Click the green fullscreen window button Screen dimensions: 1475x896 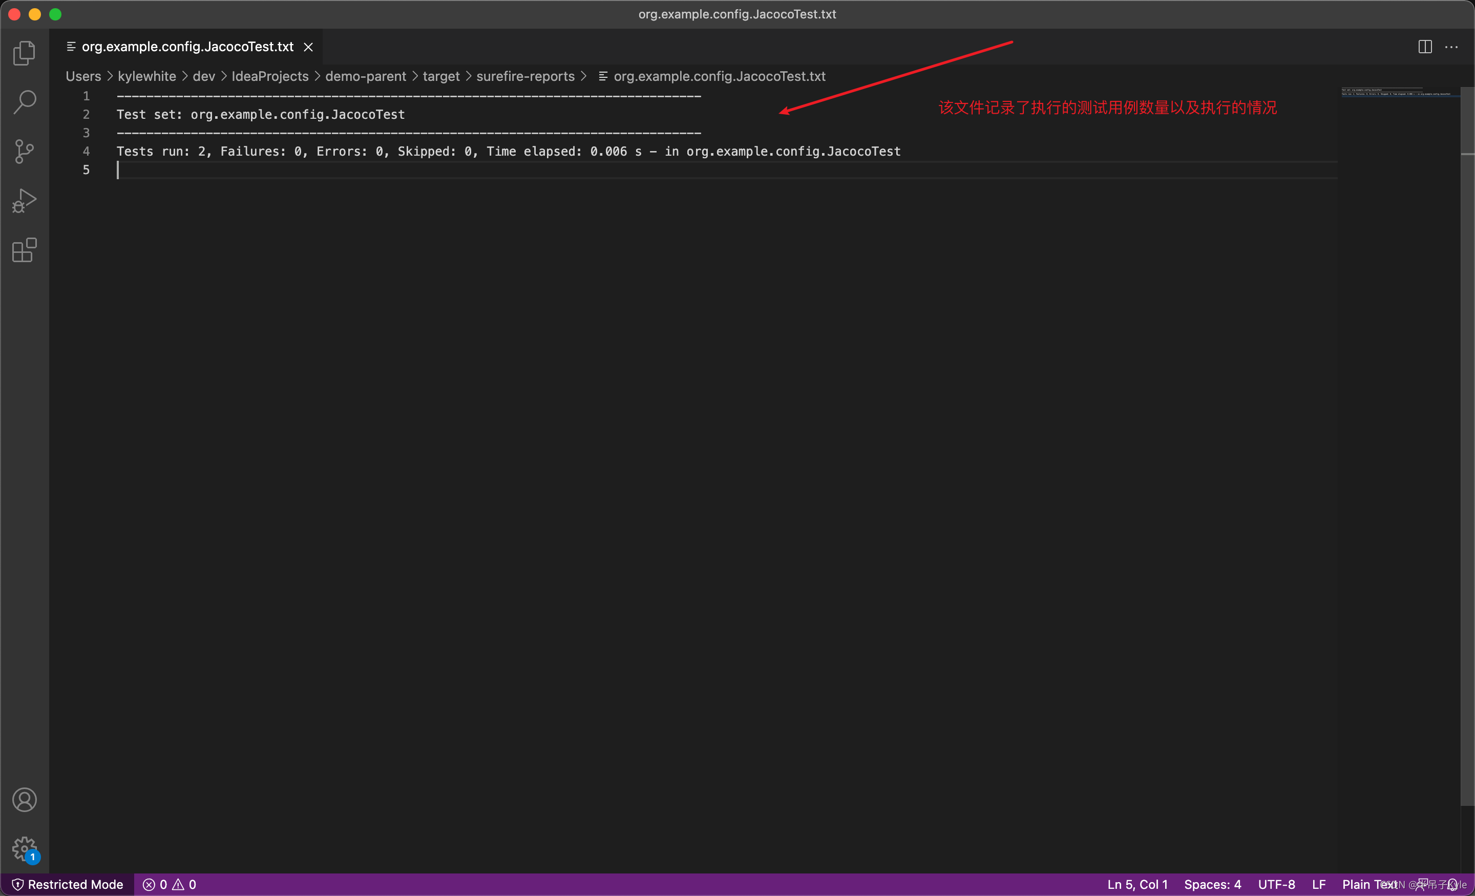[55, 14]
